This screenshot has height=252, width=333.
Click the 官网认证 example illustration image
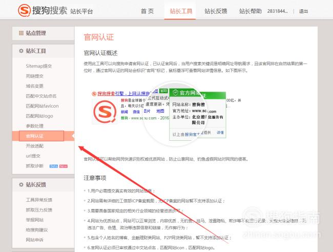coord(166,114)
